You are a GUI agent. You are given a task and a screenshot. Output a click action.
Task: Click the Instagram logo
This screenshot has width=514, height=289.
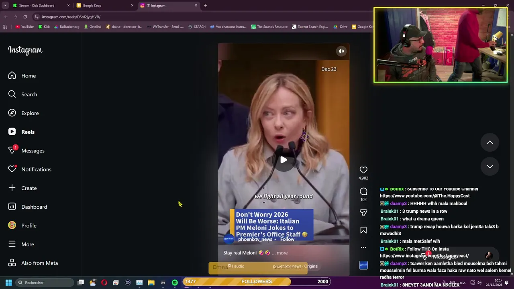[x=25, y=50]
